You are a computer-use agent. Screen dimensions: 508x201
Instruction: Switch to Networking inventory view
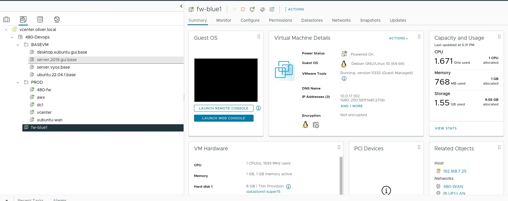tap(57, 19)
